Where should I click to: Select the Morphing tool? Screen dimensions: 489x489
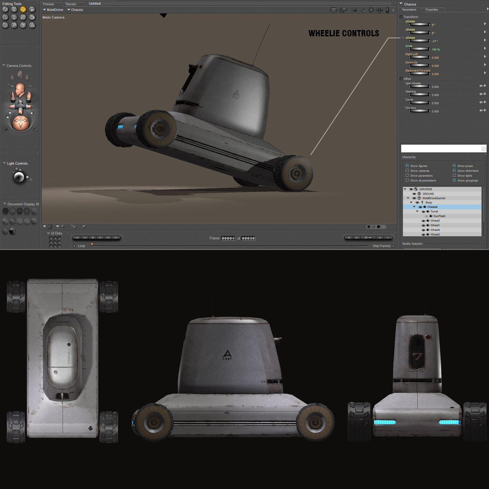coord(23,25)
